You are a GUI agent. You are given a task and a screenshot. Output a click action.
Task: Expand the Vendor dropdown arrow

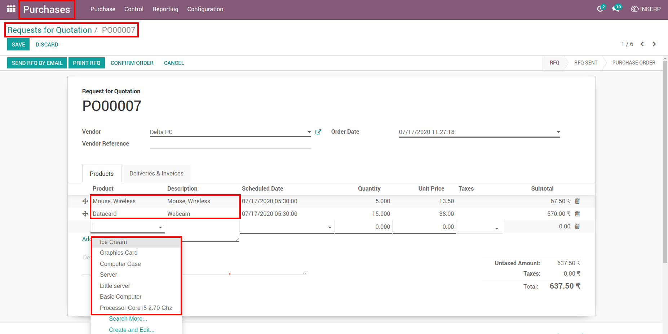click(309, 132)
